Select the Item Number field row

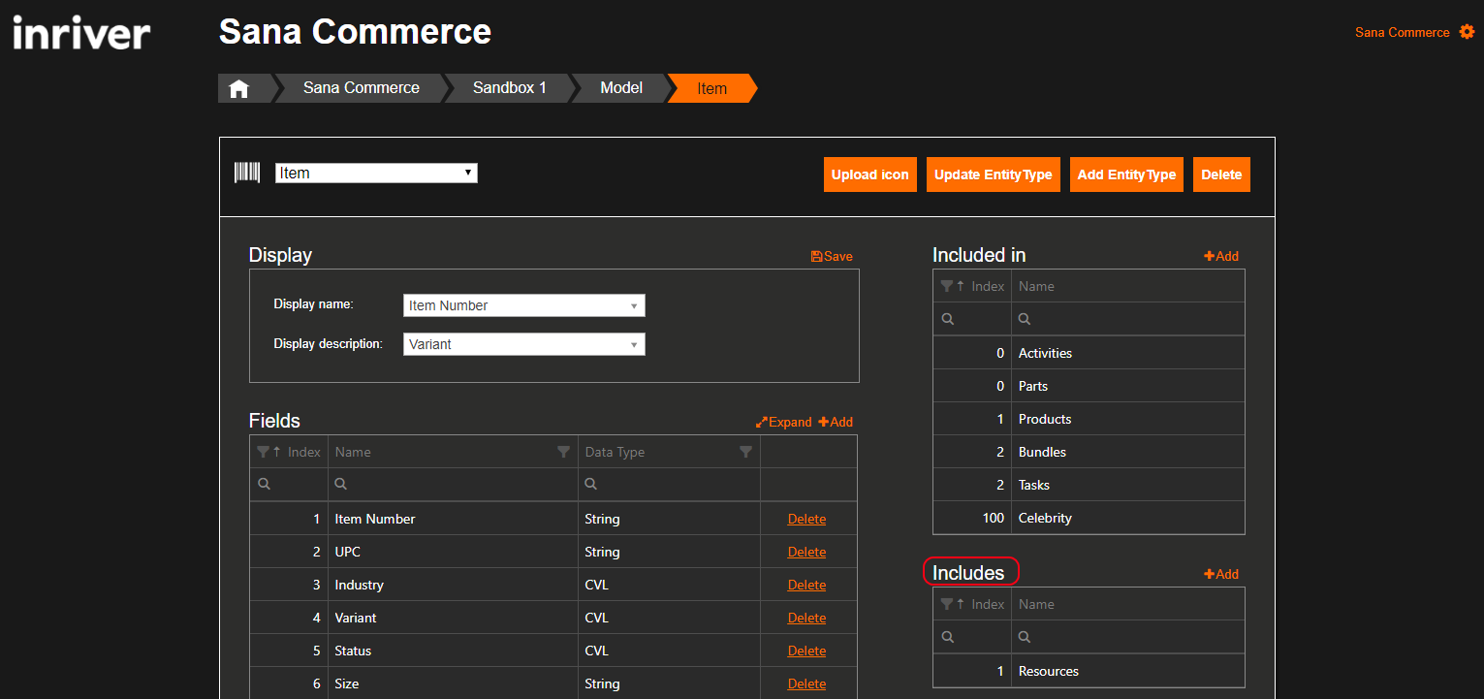point(553,519)
